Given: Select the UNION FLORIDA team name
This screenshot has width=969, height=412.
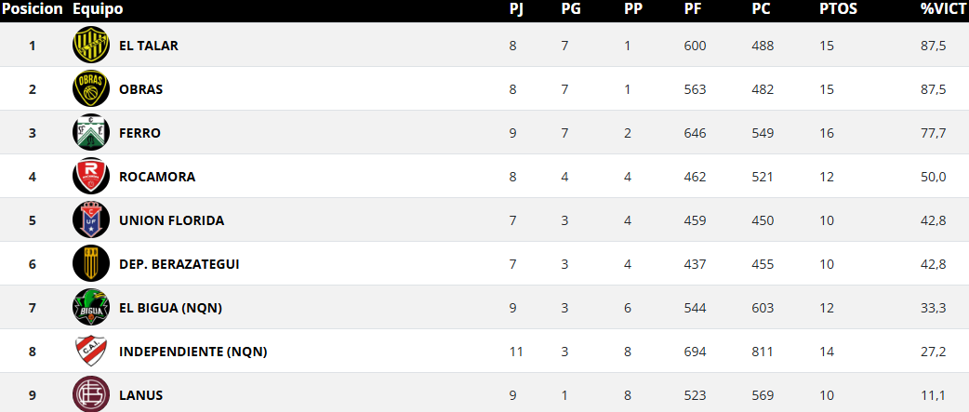Looking at the screenshot, I should tap(171, 220).
